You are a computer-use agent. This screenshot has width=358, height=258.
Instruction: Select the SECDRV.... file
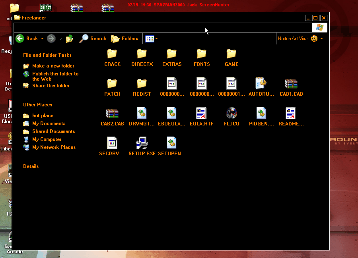coord(112,147)
